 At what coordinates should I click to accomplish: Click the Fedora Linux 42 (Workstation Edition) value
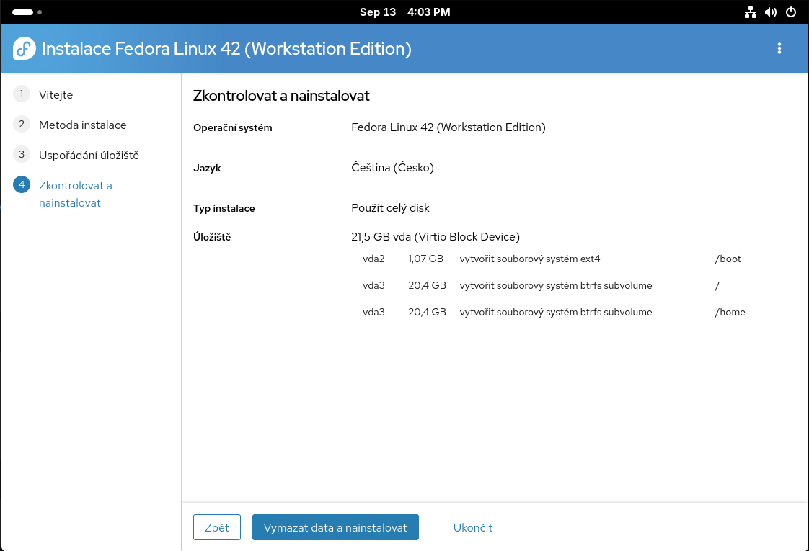point(448,127)
